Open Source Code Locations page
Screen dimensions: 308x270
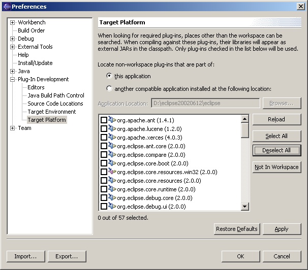[55, 104]
